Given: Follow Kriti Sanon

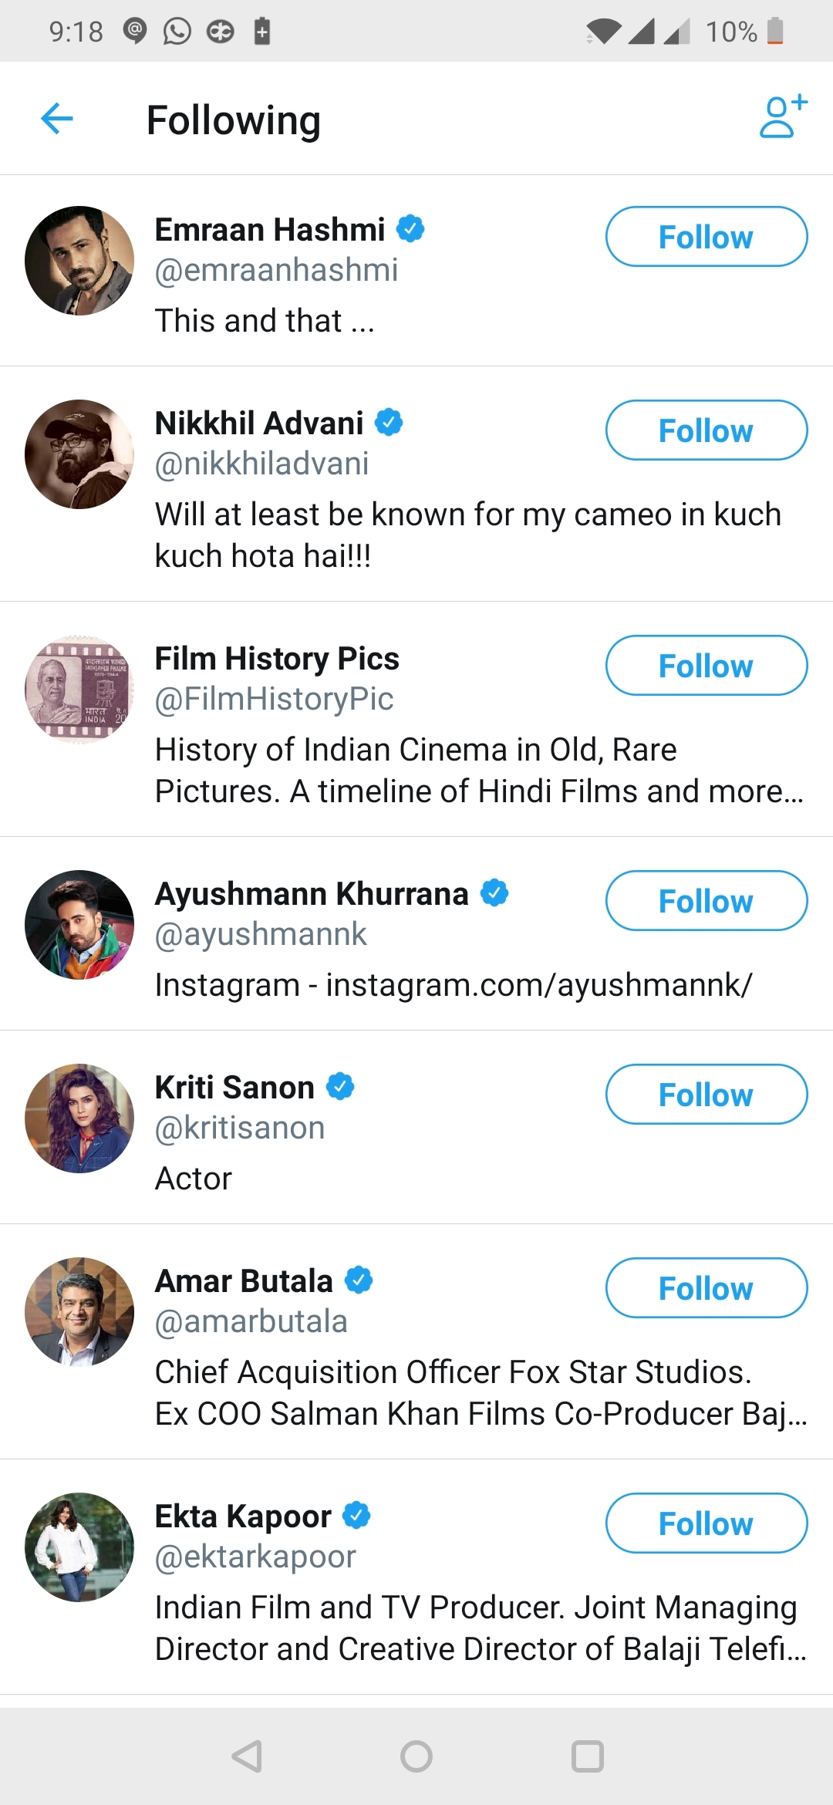Looking at the screenshot, I should point(706,1095).
